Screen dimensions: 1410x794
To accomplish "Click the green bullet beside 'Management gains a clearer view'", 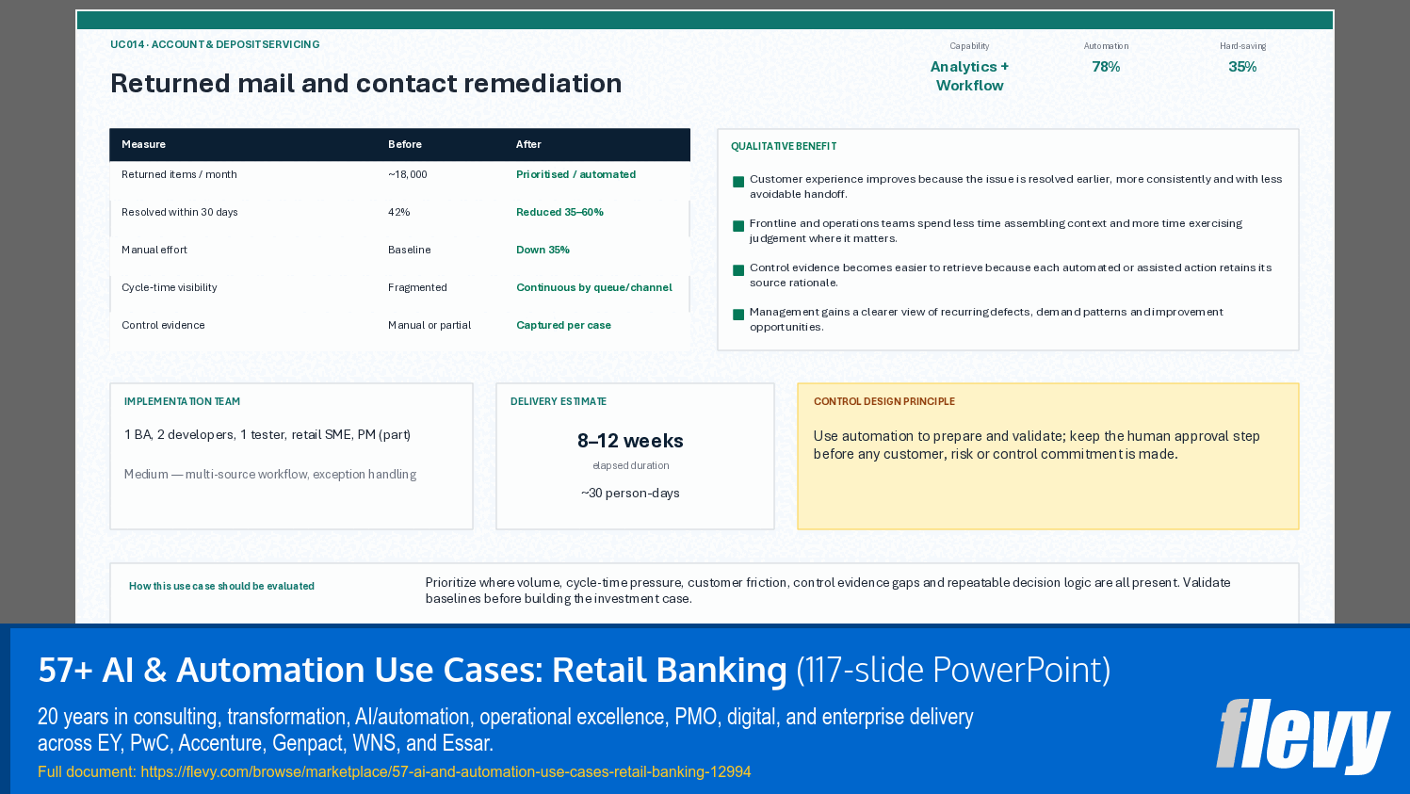I will (x=738, y=315).
